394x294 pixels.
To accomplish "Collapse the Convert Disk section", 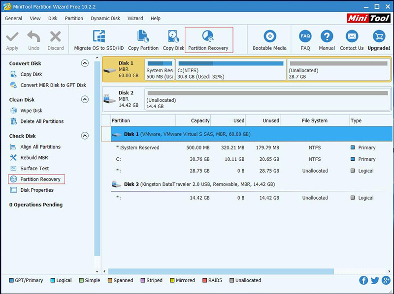I will (85, 63).
